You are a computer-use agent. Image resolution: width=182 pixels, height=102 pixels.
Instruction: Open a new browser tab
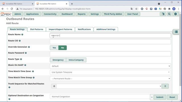click(x=72, y=4)
